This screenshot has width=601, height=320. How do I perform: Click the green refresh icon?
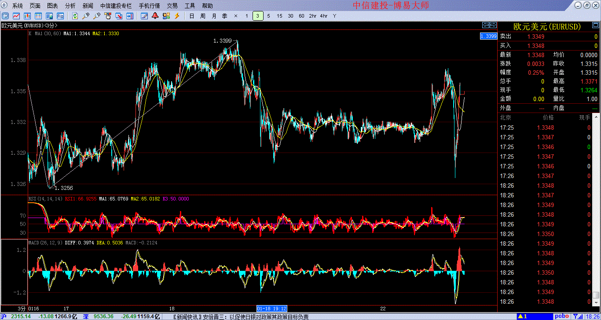pyautogui.click(x=75, y=16)
